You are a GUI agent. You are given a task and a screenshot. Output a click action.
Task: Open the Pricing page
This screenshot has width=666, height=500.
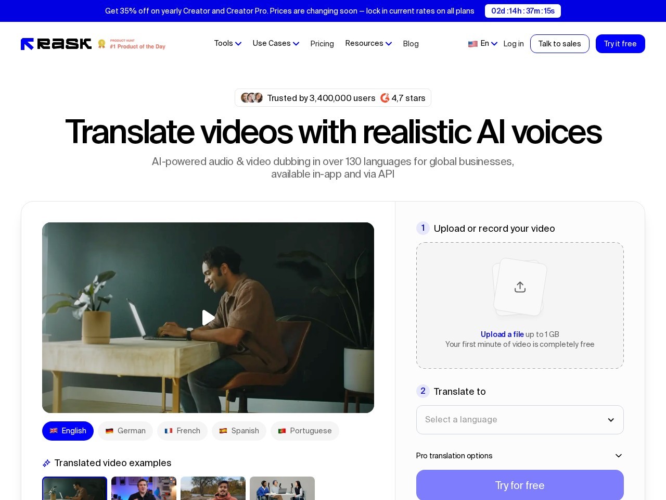point(322,44)
